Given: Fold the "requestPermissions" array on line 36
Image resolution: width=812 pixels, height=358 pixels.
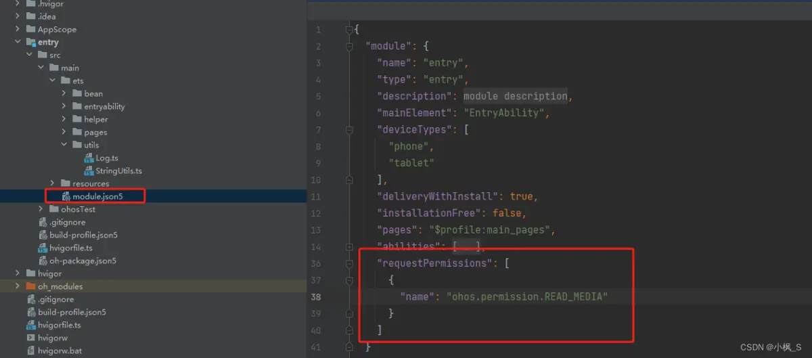Looking at the screenshot, I should pos(349,263).
